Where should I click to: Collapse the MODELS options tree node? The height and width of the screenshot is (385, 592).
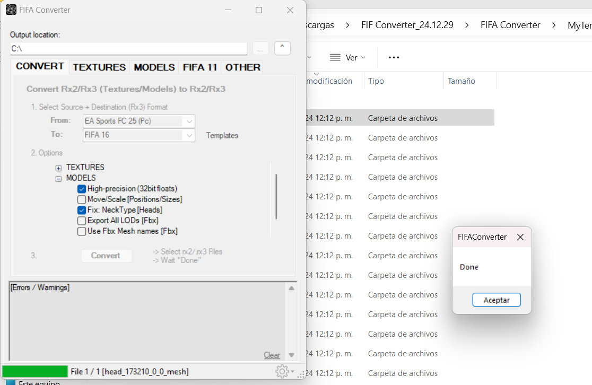(58, 179)
